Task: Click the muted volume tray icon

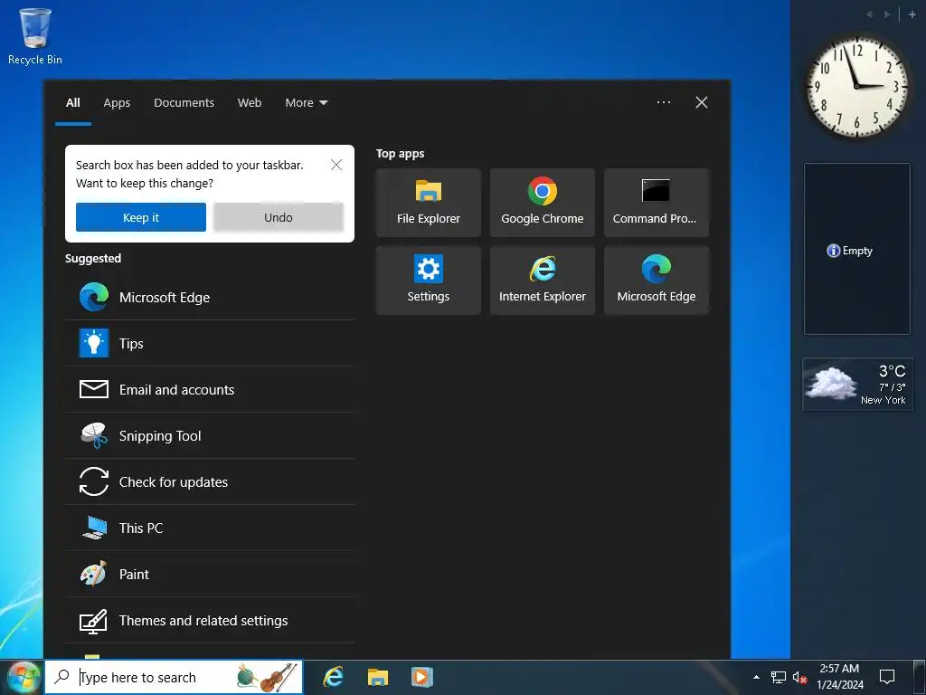Action: pos(799,677)
